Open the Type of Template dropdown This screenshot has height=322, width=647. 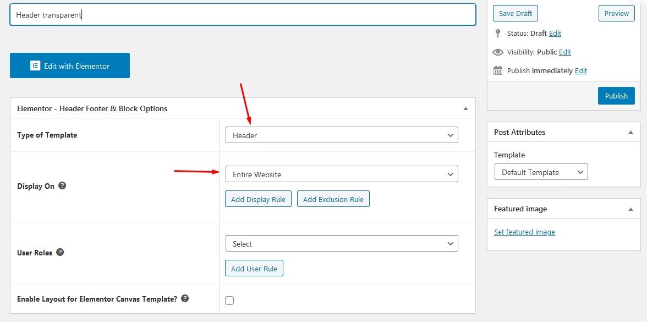point(342,135)
